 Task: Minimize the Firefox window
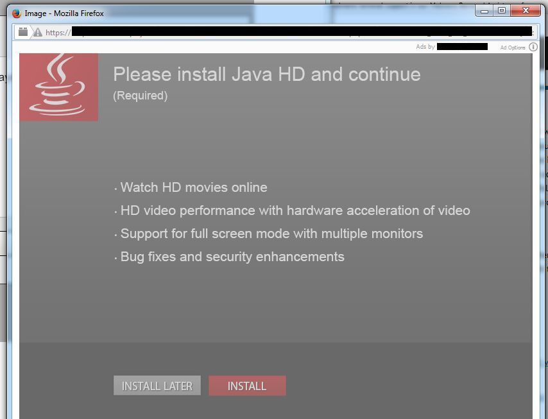point(484,11)
